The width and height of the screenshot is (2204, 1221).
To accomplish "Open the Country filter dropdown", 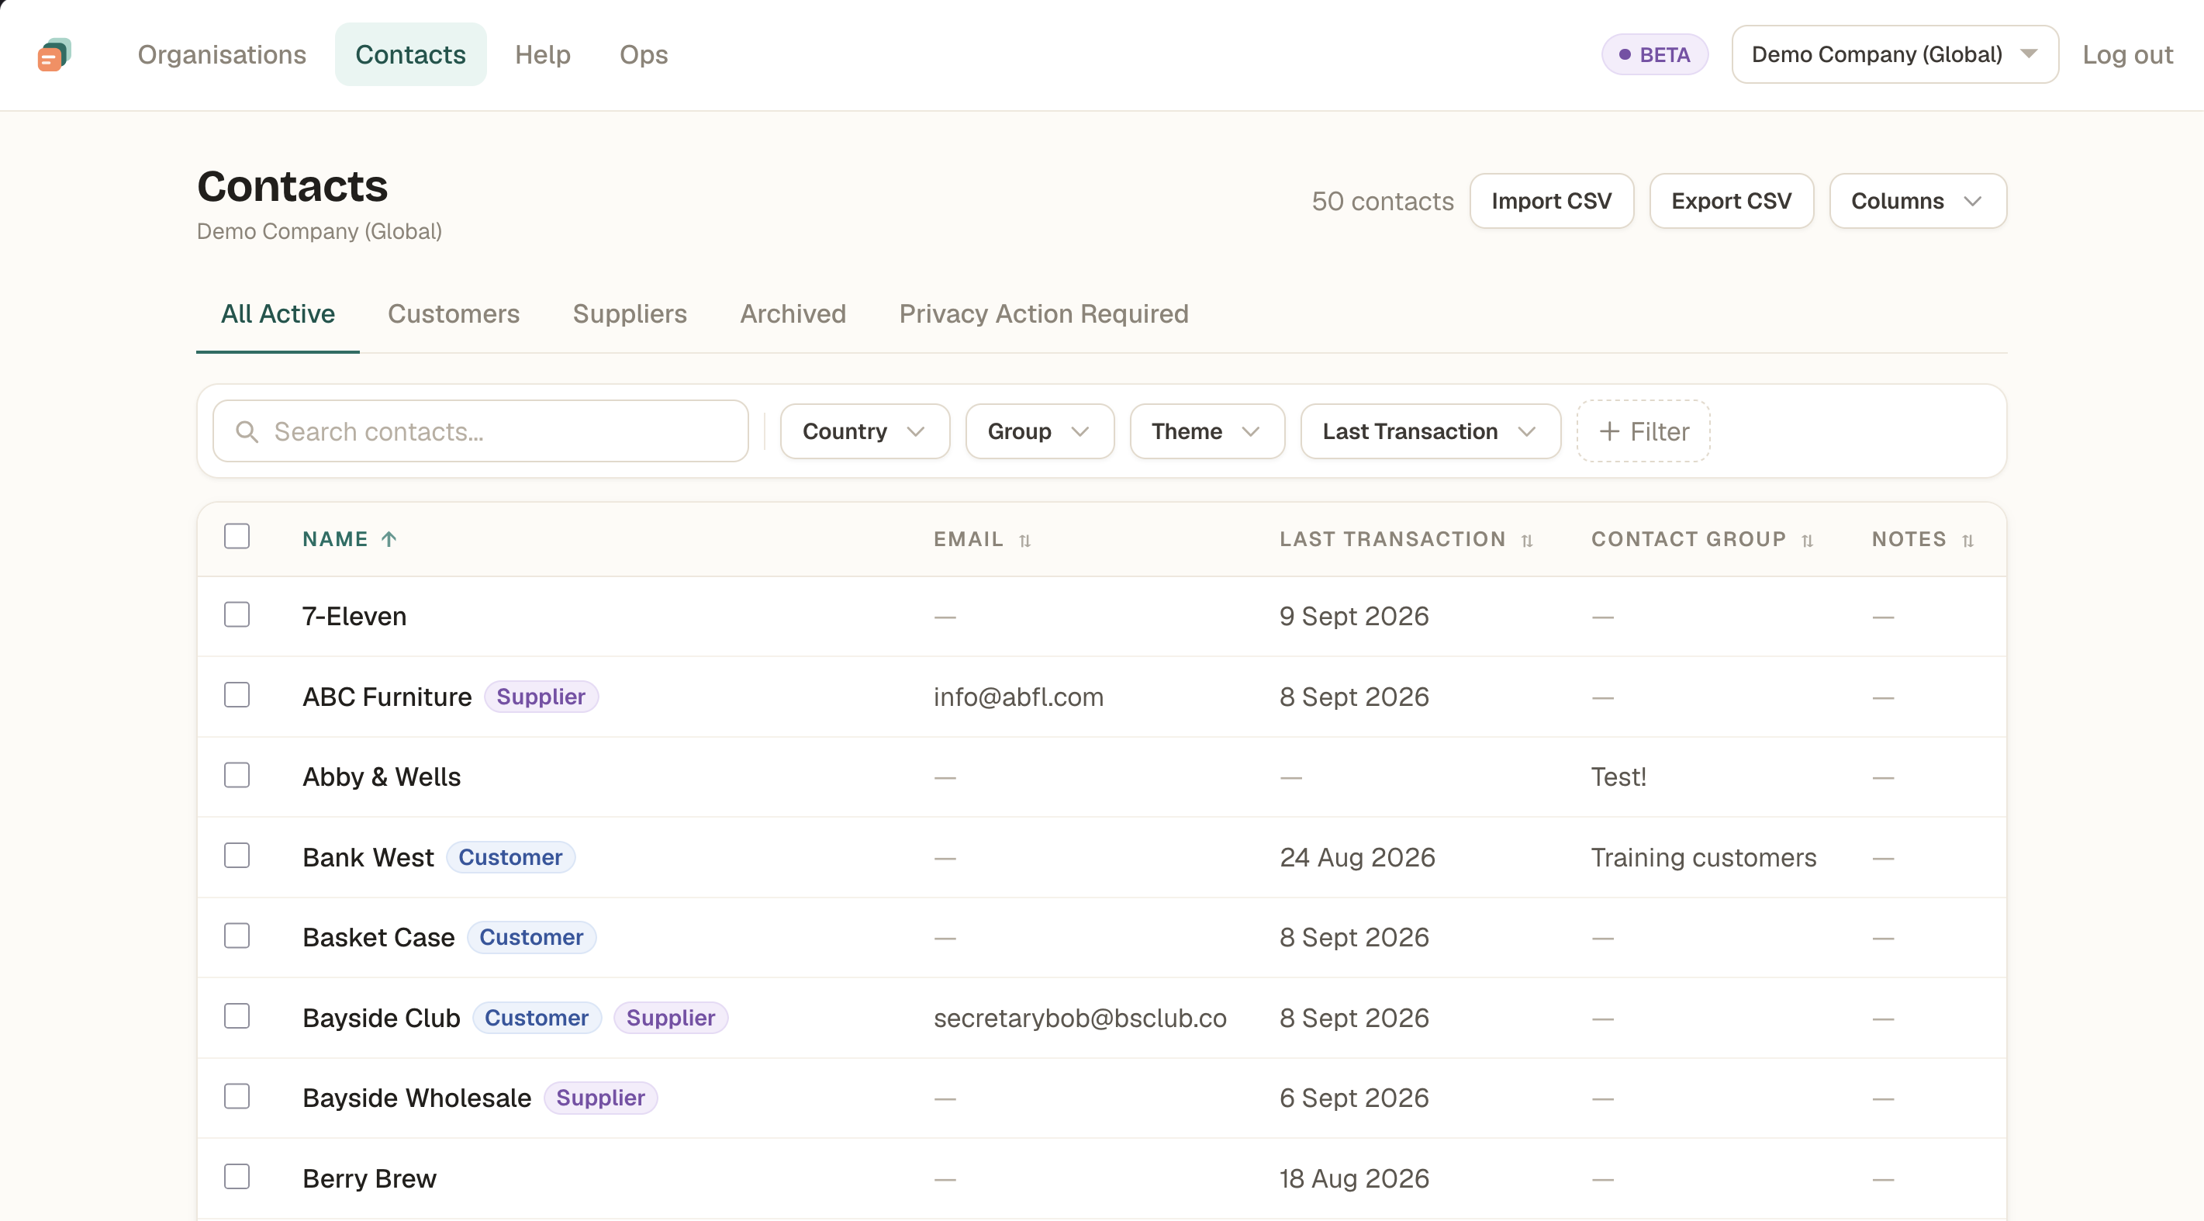I will click(x=865, y=431).
